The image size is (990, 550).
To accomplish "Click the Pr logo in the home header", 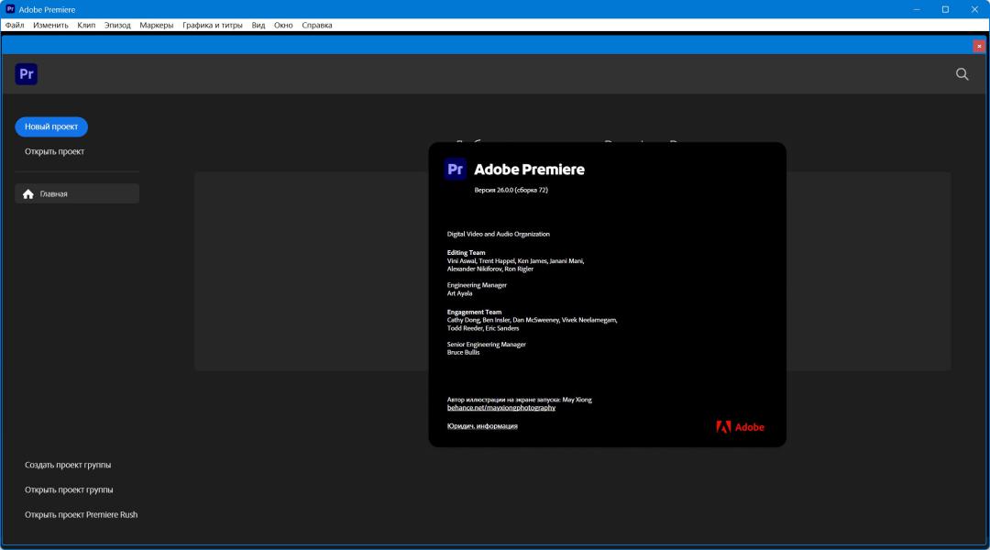I will coord(26,74).
